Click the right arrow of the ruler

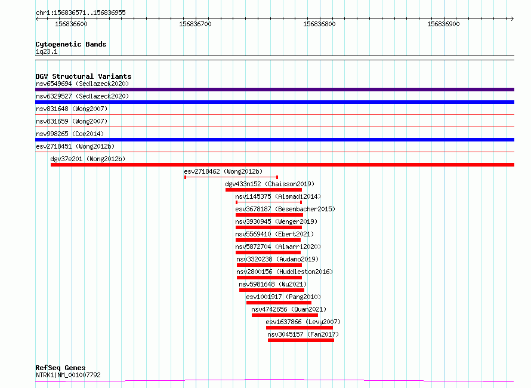(512, 19)
